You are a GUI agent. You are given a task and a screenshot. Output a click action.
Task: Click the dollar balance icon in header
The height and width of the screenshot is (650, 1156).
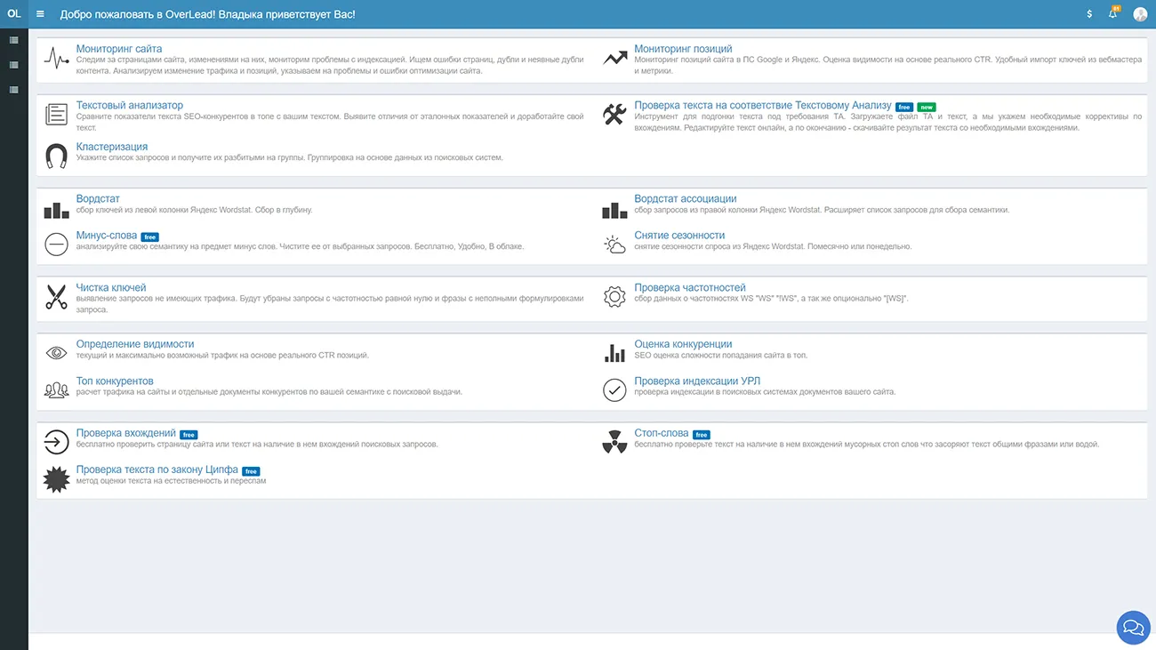coord(1090,14)
